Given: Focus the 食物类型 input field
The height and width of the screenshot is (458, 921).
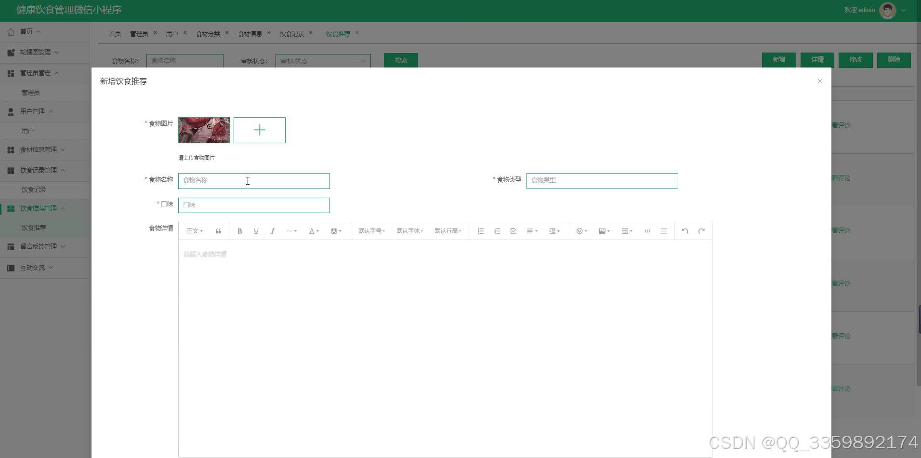Looking at the screenshot, I should (x=602, y=181).
